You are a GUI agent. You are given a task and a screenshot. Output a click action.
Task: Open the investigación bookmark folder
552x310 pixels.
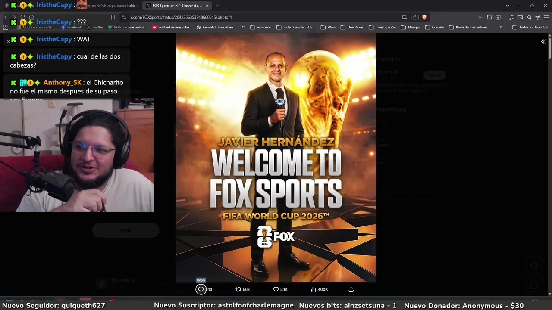click(382, 27)
